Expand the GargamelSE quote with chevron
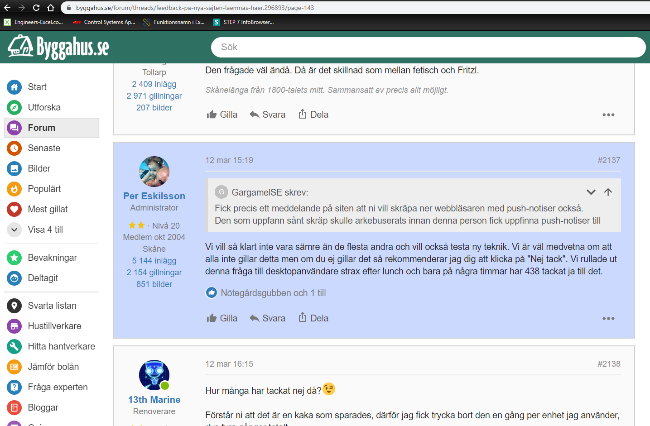 (591, 192)
